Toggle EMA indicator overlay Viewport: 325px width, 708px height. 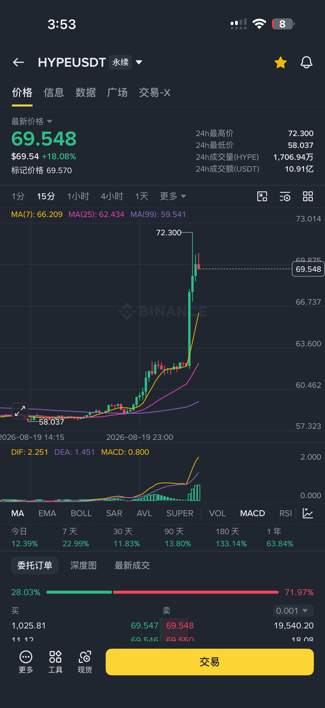(x=47, y=513)
